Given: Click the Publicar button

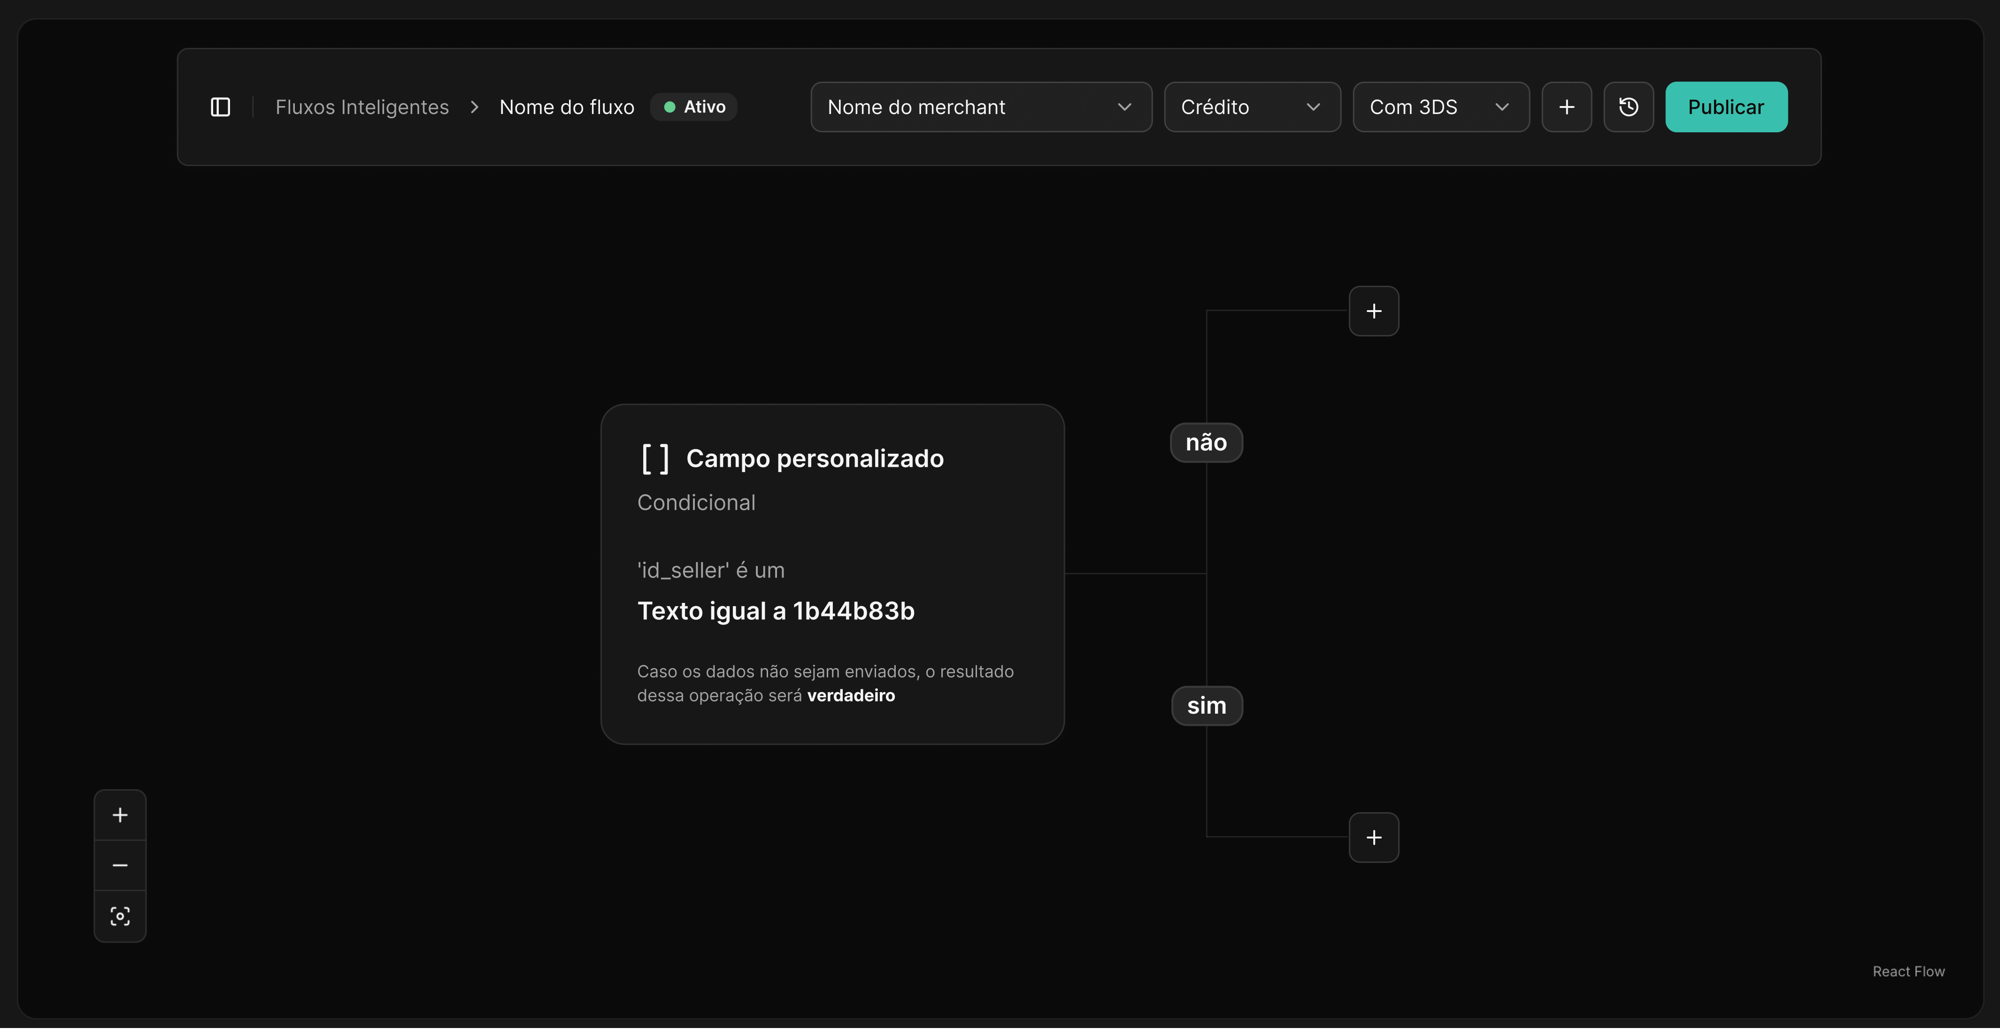Looking at the screenshot, I should point(1727,107).
